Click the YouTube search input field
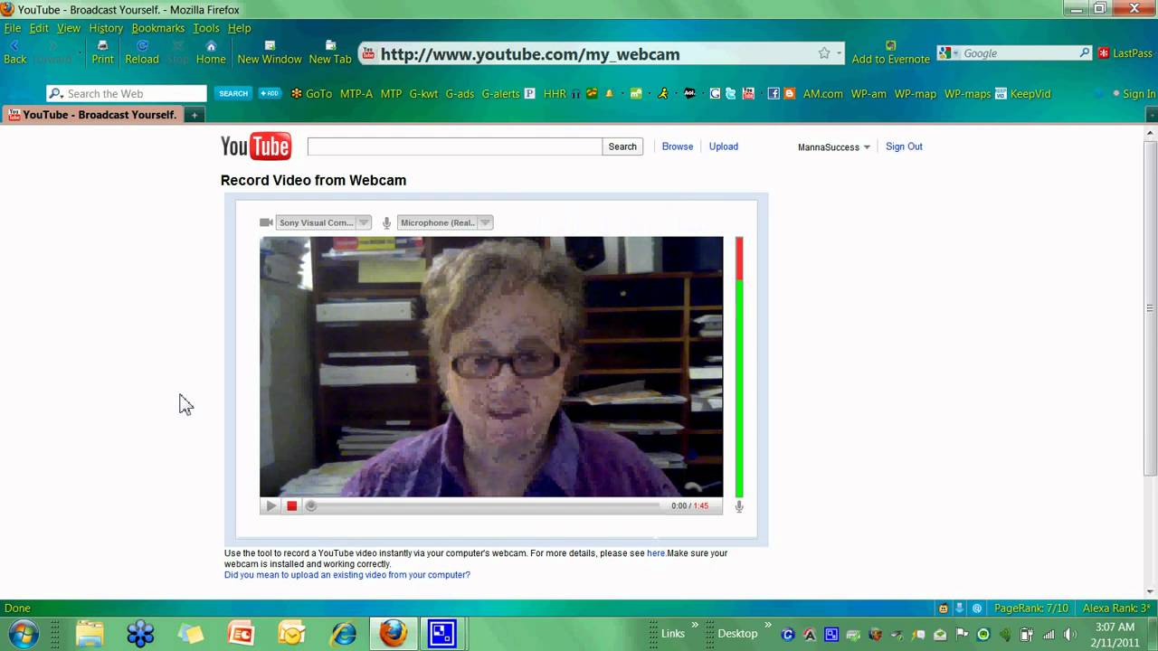 455,146
